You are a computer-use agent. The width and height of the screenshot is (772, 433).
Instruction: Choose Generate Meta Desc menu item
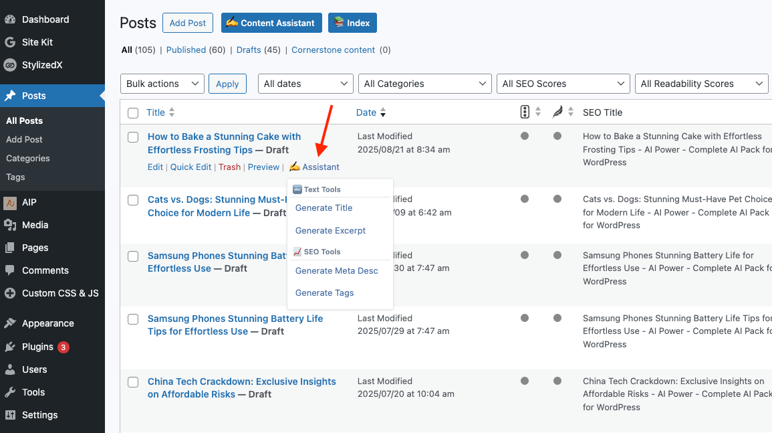[336, 271]
